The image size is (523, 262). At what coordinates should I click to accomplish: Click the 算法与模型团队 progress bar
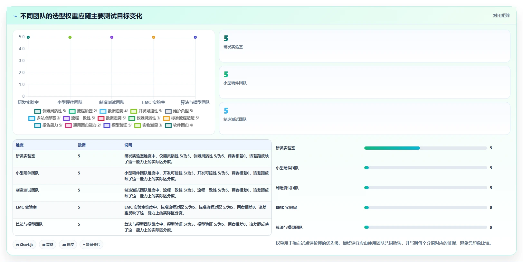(425, 227)
